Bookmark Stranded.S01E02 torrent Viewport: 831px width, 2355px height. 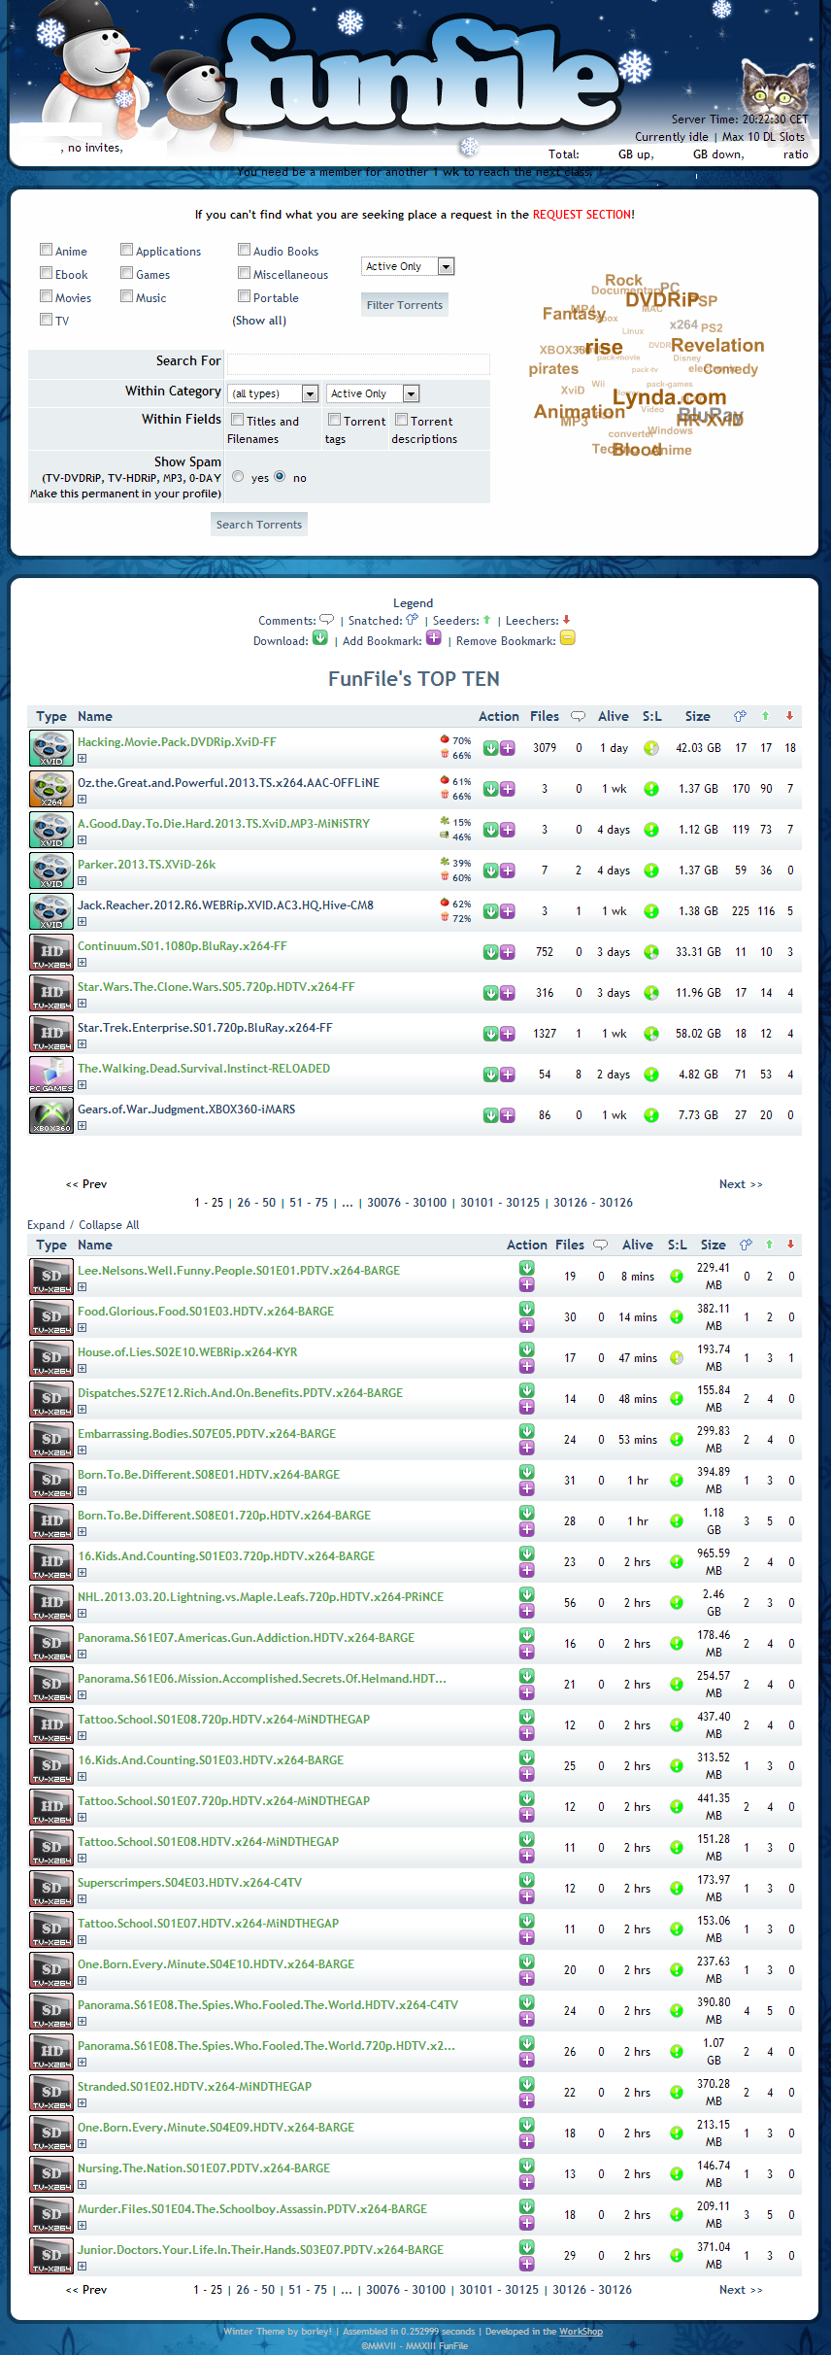point(527,2100)
